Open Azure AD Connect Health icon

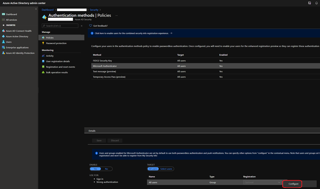(3, 31)
